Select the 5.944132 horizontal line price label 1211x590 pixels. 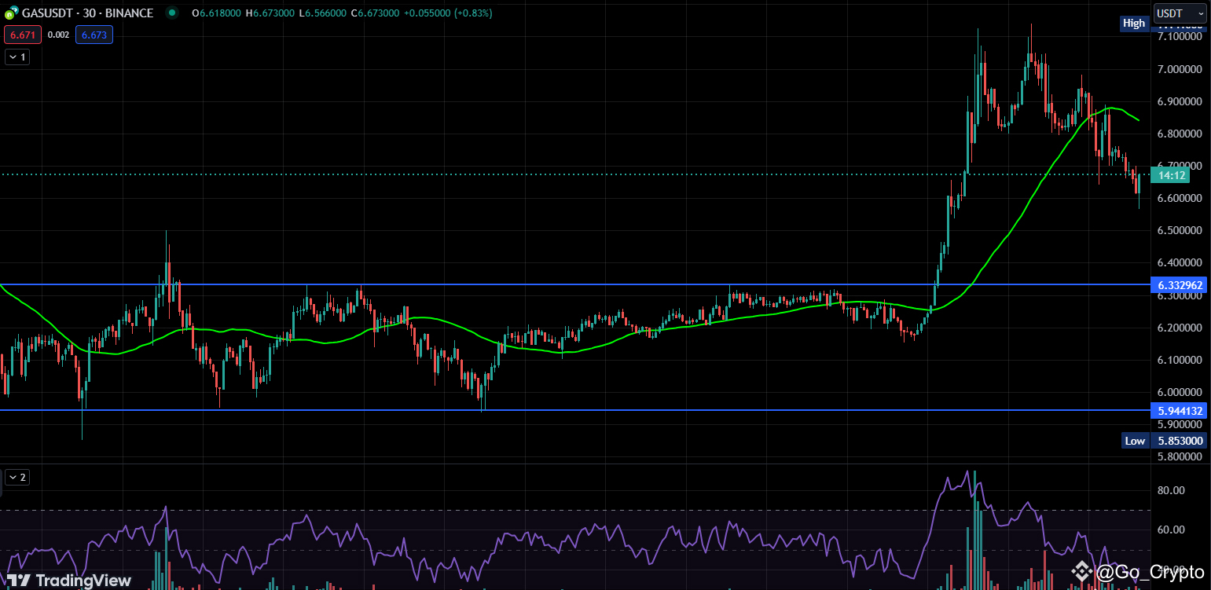pos(1180,410)
